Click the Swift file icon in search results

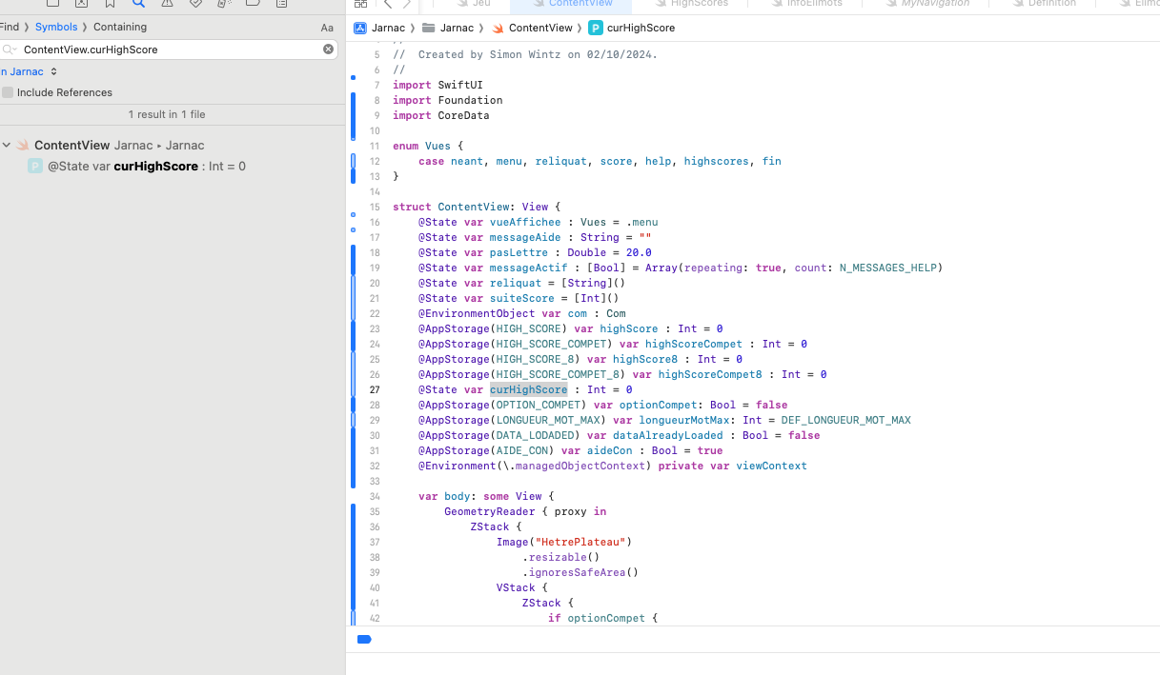point(23,146)
